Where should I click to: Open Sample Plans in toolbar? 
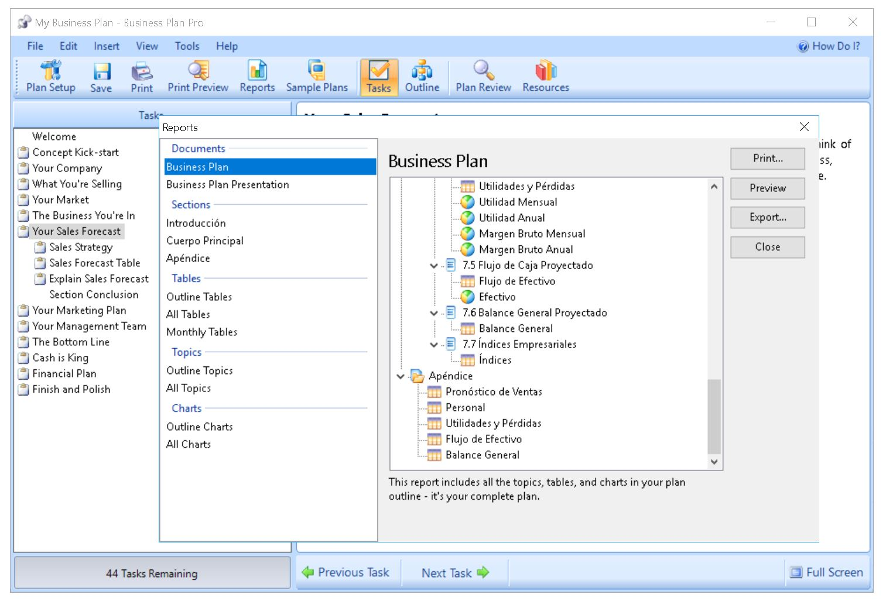click(x=317, y=77)
